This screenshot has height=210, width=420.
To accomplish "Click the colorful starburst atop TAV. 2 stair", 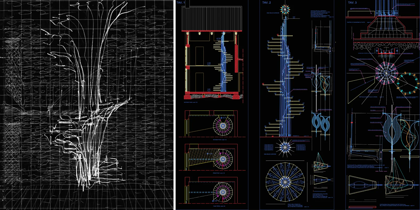I will click(285, 10).
